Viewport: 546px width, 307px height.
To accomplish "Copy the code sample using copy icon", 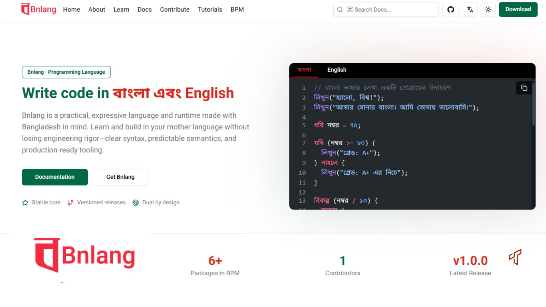I will pyautogui.click(x=523, y=88).
